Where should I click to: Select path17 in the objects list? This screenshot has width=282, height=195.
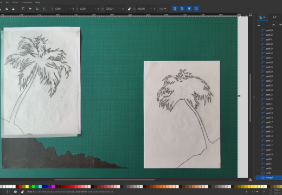pos(269,122)
